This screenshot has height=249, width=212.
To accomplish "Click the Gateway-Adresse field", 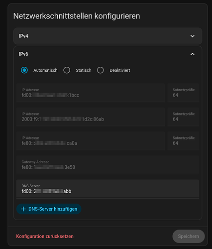I will tap(107, 165).
